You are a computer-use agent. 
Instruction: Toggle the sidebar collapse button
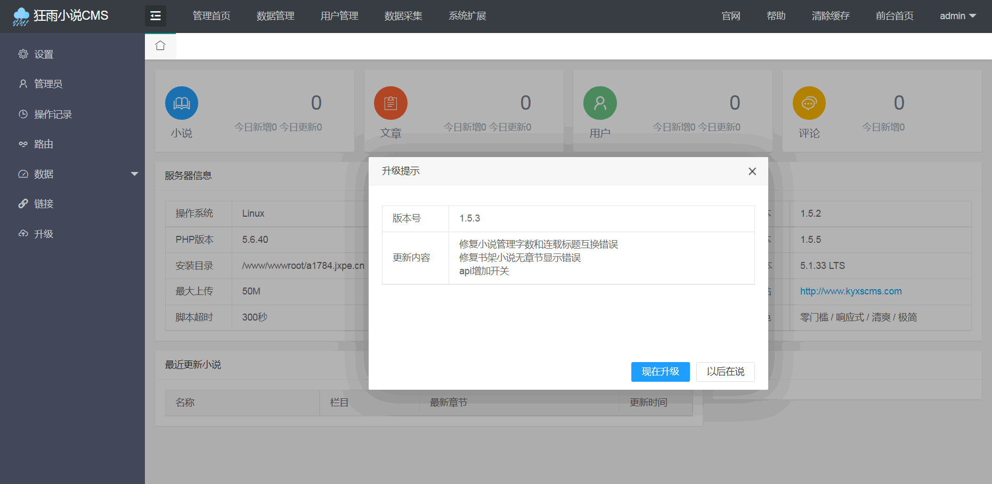[x=156, y=16]
